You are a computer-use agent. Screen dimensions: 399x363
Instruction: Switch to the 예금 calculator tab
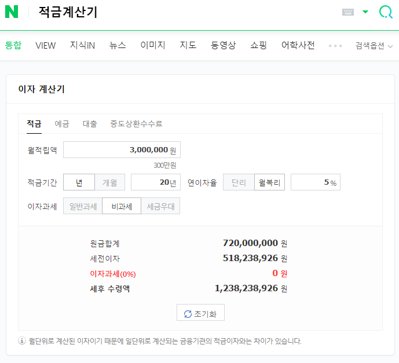click(62, 124)
